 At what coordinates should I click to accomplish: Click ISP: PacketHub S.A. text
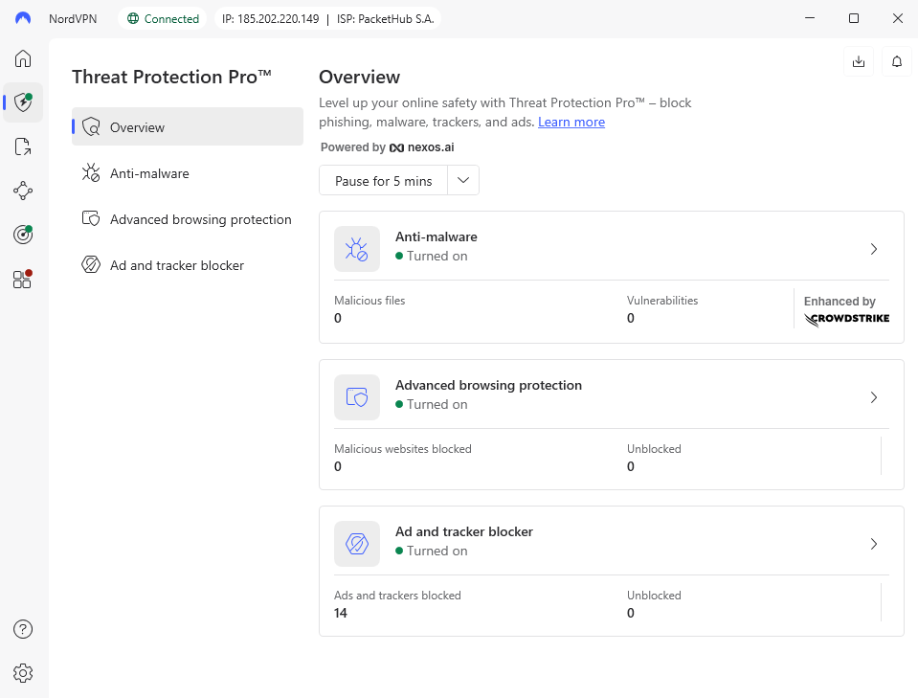385,19
